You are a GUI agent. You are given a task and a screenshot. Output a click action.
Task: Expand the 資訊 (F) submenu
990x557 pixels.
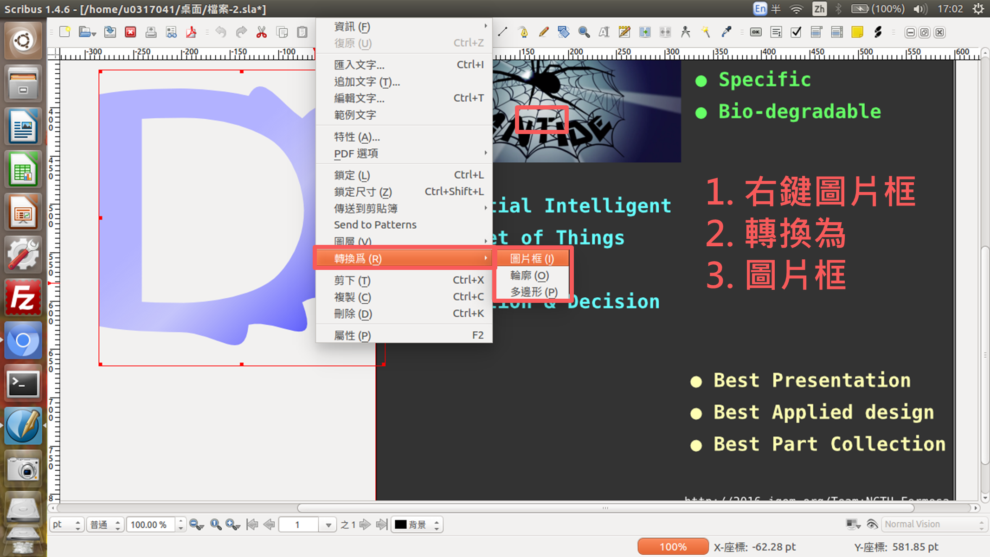point(404,26)
